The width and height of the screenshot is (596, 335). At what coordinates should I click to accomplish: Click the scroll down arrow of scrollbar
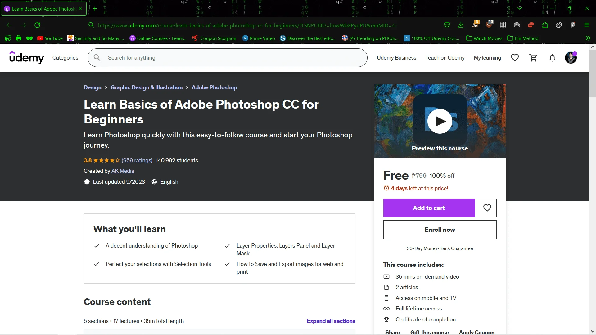tap(593, 331)
